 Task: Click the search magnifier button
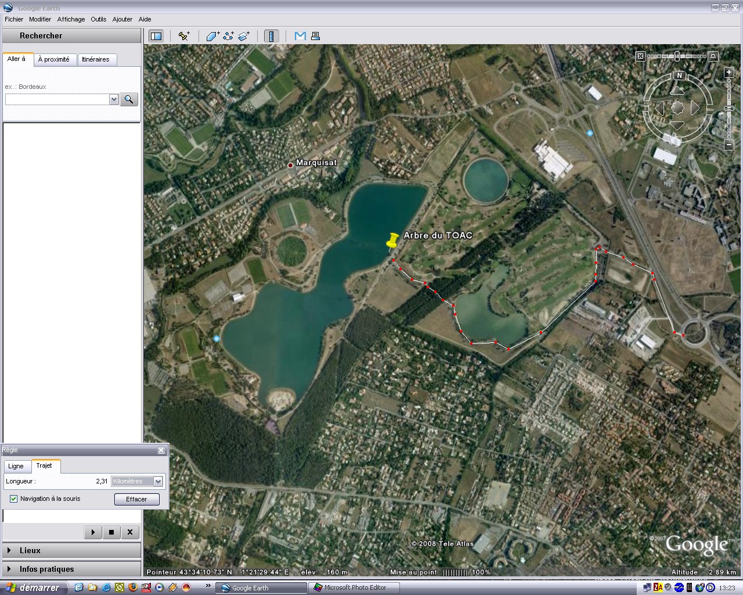129,99
